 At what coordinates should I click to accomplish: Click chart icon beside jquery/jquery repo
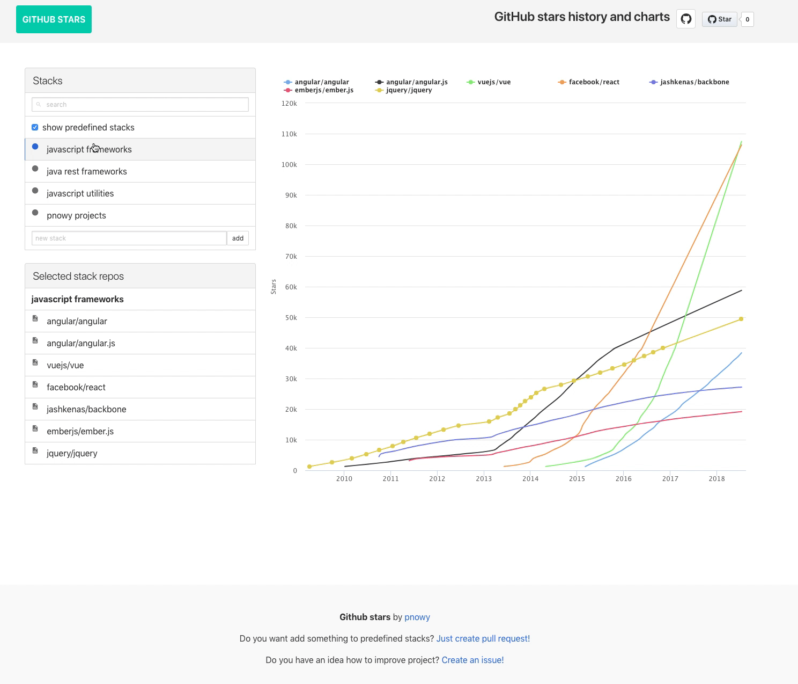pyautogui.click(x=35, y=450)
